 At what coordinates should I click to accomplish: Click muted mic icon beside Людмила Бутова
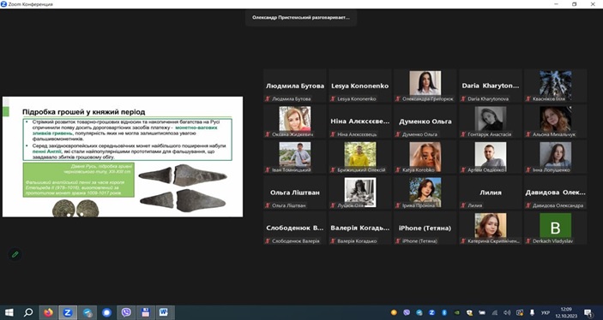pyautogui.click(x=268, y=99)
